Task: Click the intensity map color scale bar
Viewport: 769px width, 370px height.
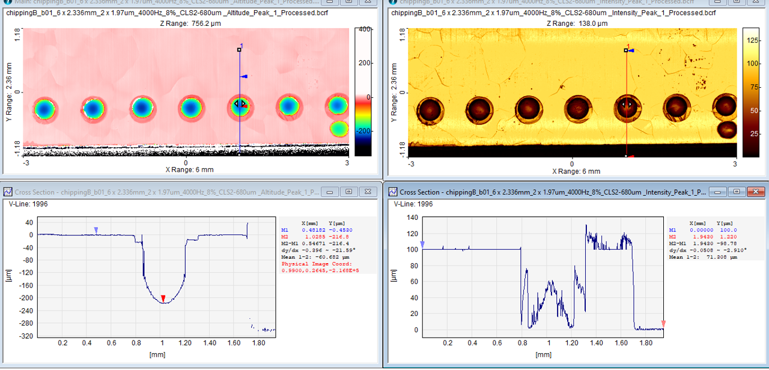Action: point(751,92)
